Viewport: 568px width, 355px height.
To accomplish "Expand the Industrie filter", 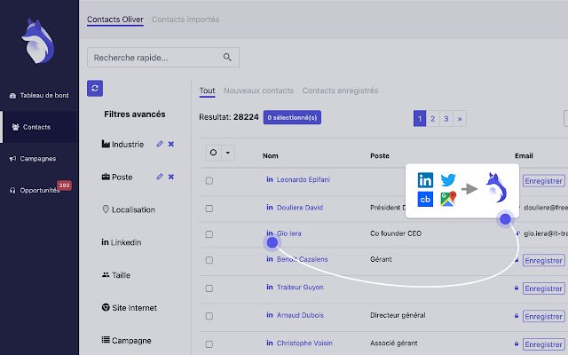I will click(122, 144).
